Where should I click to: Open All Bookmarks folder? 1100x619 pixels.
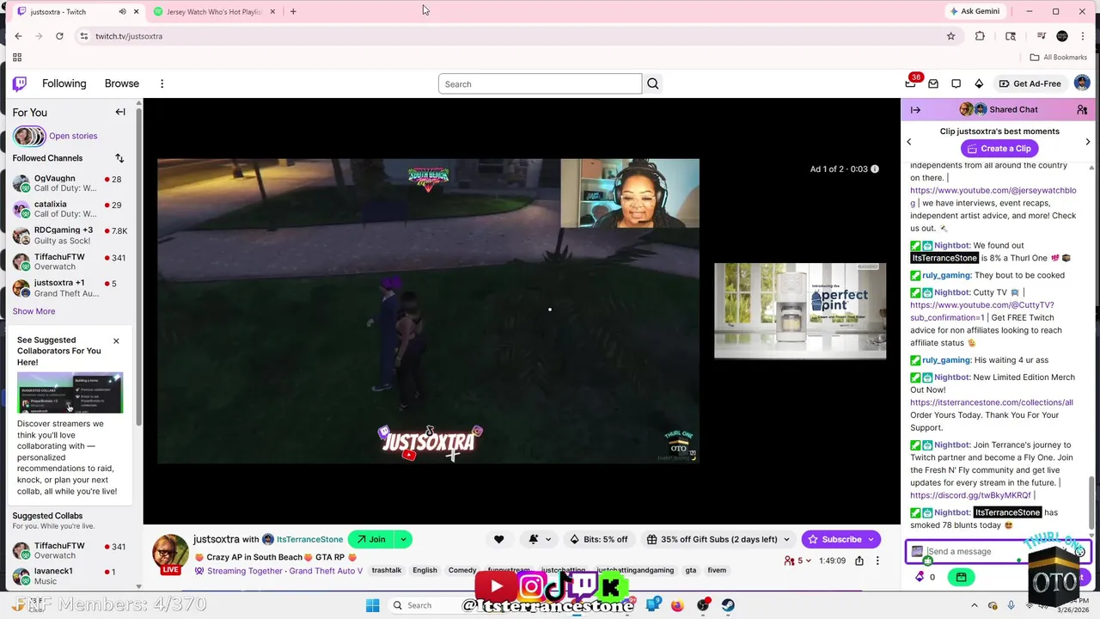1059,58
